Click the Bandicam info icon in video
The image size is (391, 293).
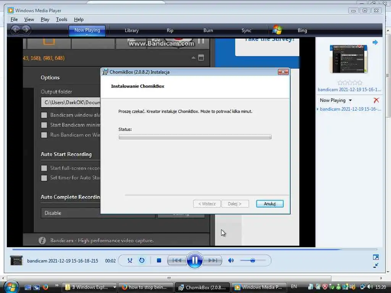(42, 240)
